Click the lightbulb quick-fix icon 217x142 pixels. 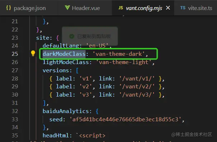click(x=33, y=53)
